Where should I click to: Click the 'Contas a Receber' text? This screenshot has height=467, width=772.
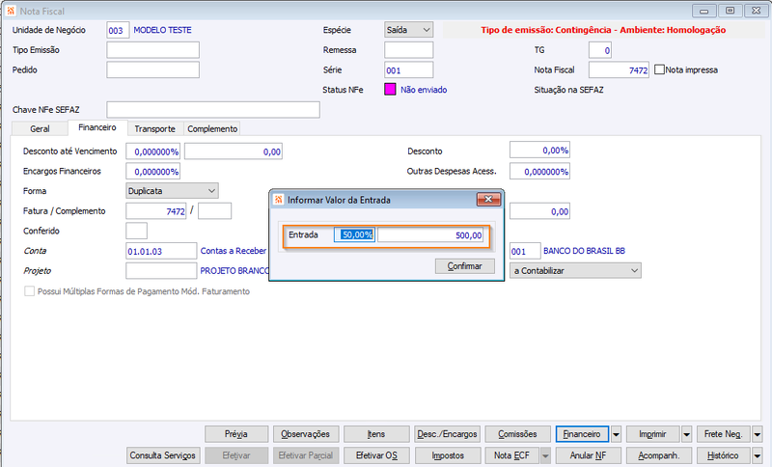234,251
